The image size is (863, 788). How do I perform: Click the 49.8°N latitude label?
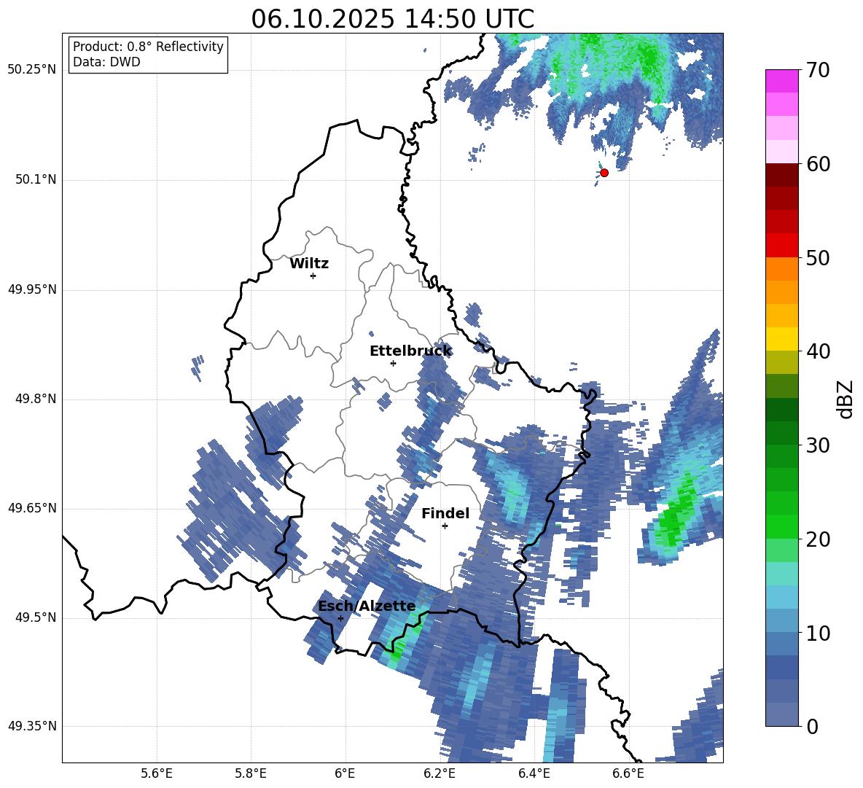(x=36, y=399)
